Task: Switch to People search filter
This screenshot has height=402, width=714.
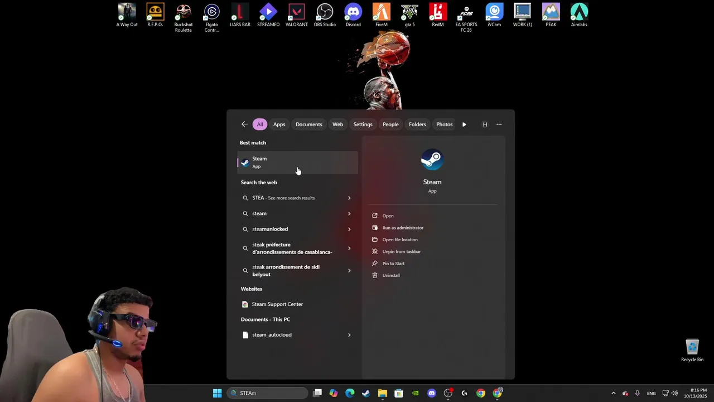Action: point(390,125)
